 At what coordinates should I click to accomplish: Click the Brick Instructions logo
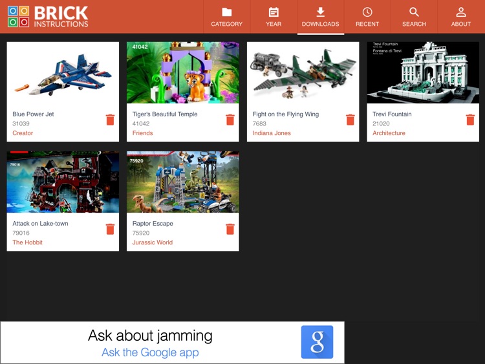click(x=48, y=17)
